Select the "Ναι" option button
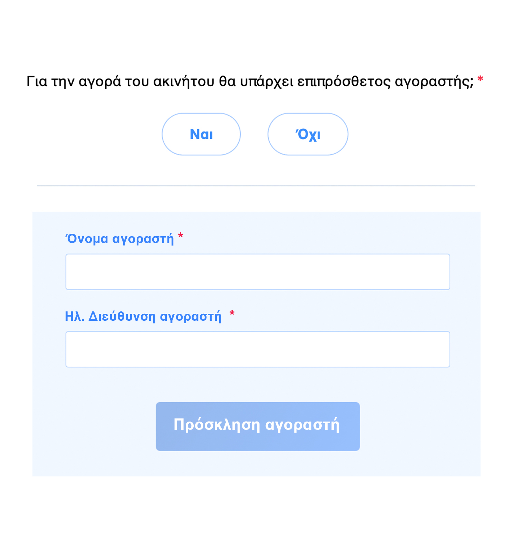 201,134
